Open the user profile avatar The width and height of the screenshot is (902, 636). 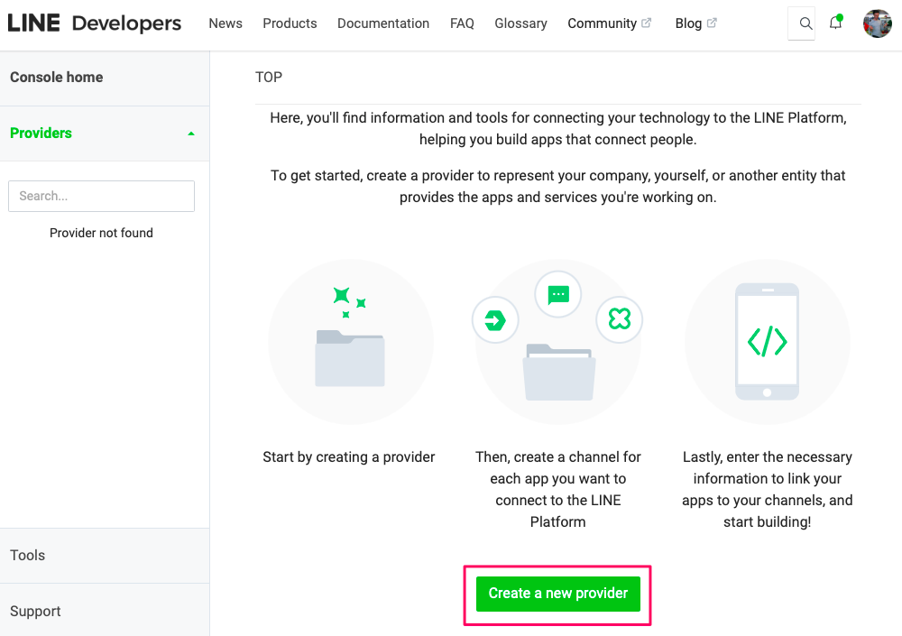point(877,23)
